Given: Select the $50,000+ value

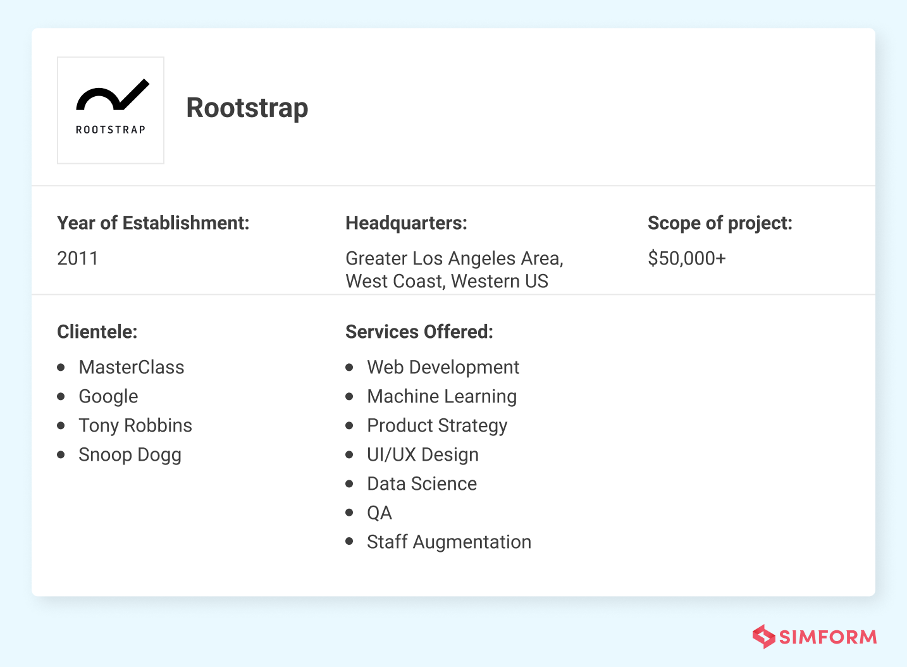Looking at the screenshot, I should [687, 258].
